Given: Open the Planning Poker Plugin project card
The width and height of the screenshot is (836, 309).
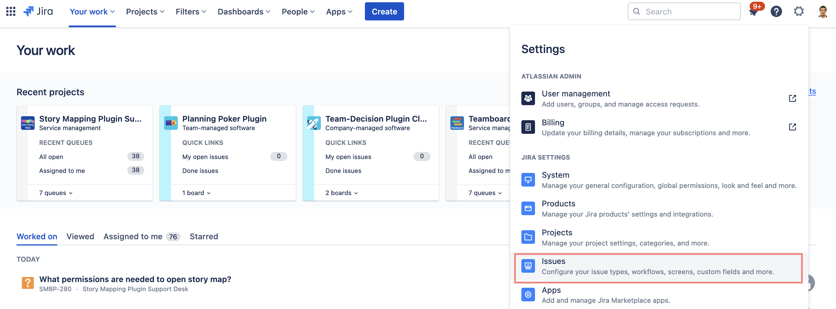Looking at the screenshot, I should coord(225,118).
